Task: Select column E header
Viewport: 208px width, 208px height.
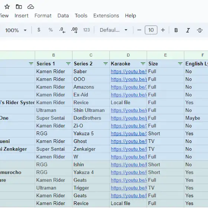Action: coord(165,55)
